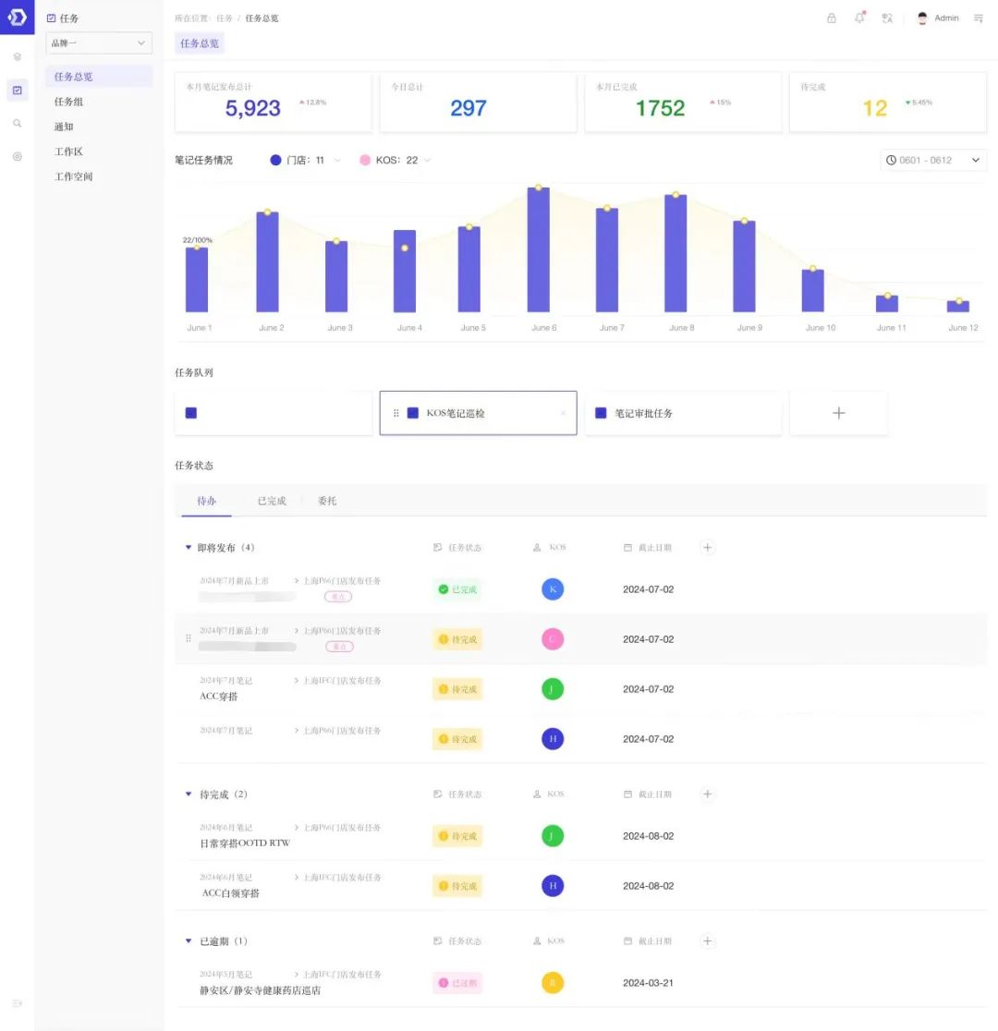Click the layers icon in left rail
998x1031 pixels.
click(17, 57)
